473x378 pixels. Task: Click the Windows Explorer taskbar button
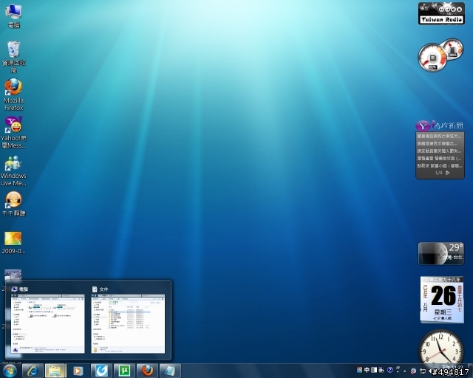coord(55,371)
